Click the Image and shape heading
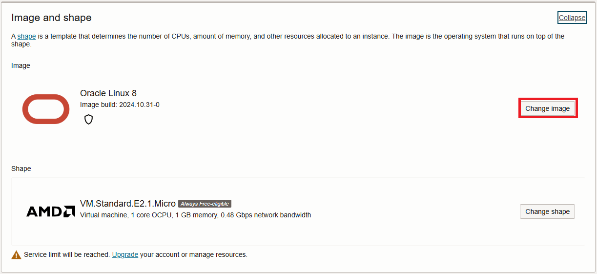 (51, 18)
